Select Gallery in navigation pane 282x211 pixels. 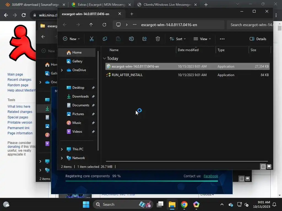(x=77, y=61)
